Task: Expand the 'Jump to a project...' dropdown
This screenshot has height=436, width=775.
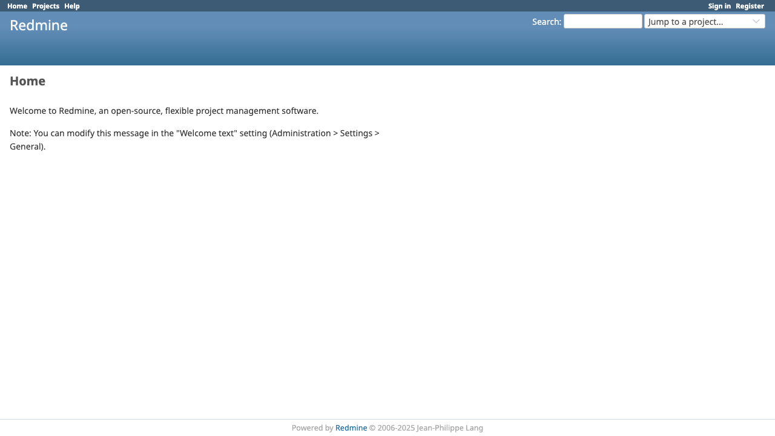Action: (705, 21)
